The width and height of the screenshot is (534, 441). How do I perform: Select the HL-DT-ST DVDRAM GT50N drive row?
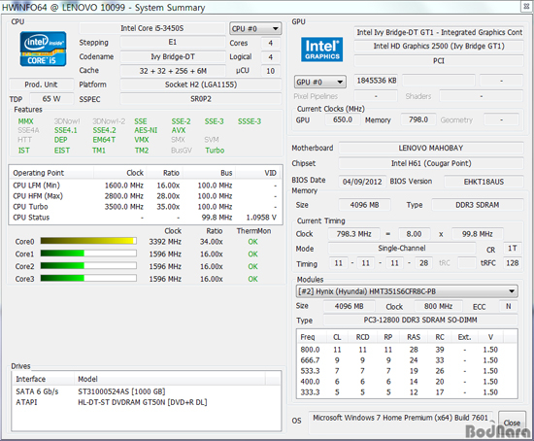coord(147,402)
